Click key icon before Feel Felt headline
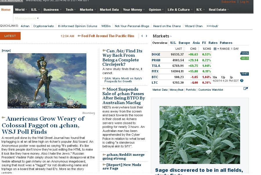Screen dimensions: 261x175 [x=79, y=36]
